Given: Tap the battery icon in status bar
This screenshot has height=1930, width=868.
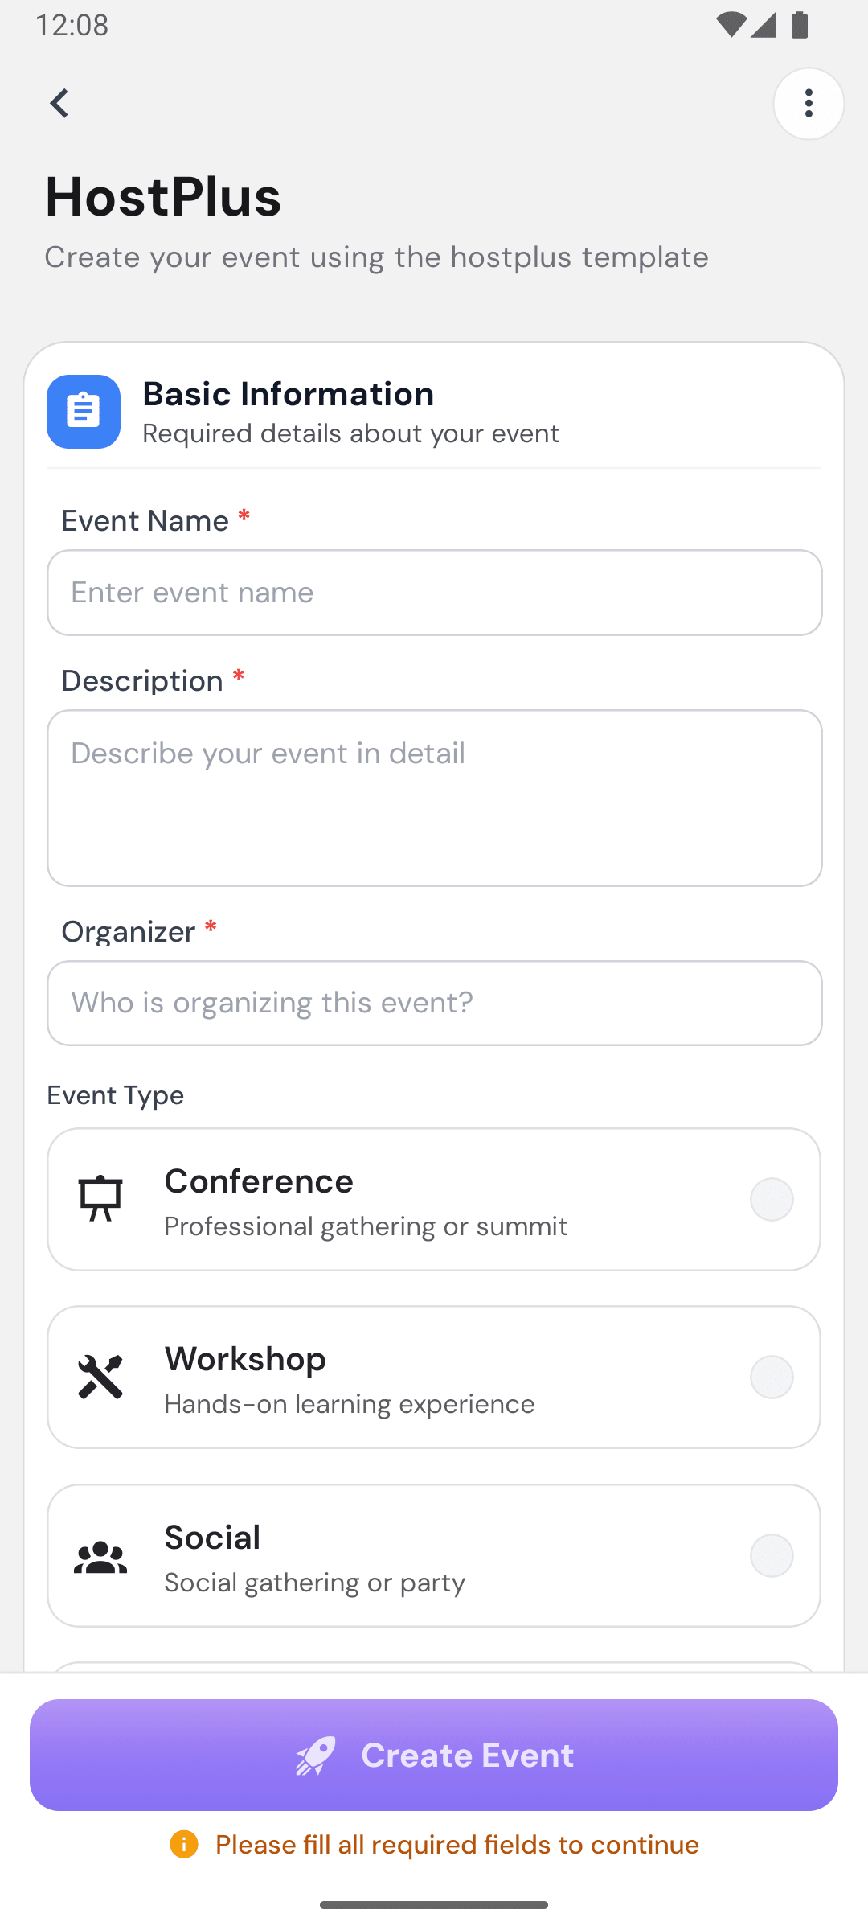Looking at the screenshot, I should click(799, 25).
